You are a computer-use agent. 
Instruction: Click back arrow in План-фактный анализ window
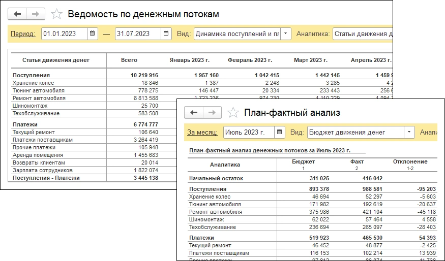(194, 112)
